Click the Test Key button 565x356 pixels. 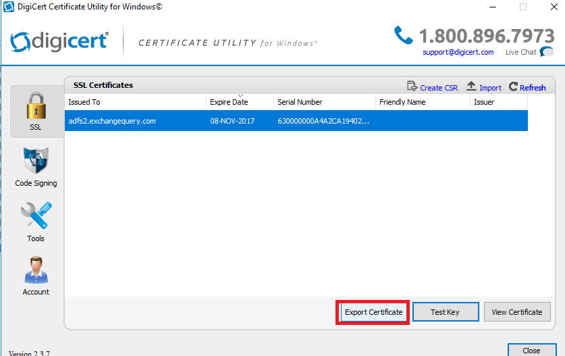[x=446, y=312]
